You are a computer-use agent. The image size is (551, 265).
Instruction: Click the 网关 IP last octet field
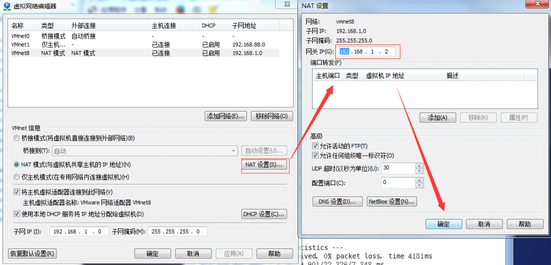point(386,52)
